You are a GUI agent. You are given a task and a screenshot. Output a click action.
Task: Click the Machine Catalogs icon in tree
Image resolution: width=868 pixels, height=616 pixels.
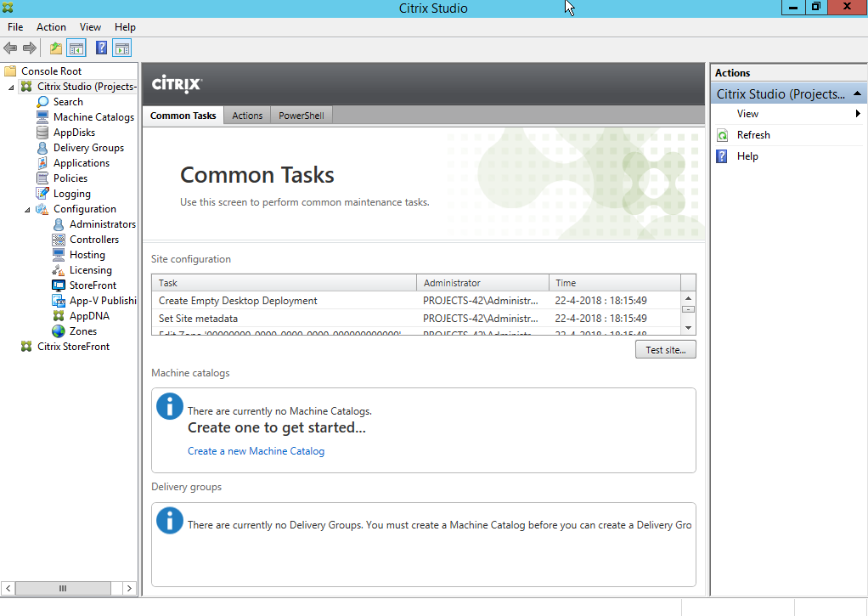click(42, 117)
